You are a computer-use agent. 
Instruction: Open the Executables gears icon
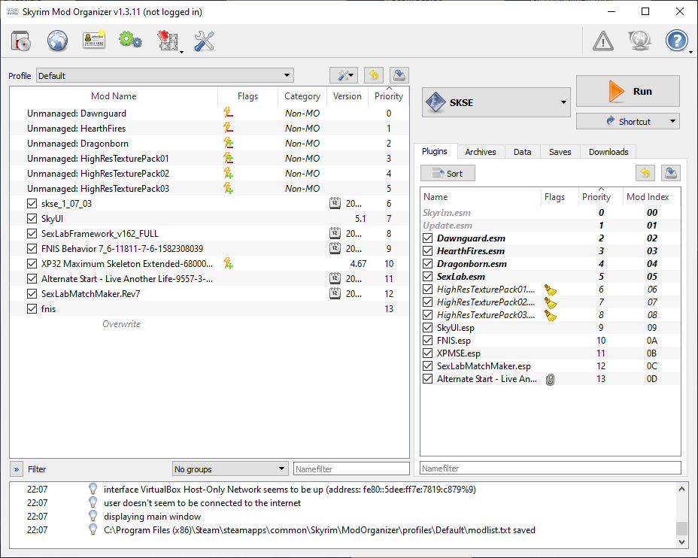tap(130, 41)
